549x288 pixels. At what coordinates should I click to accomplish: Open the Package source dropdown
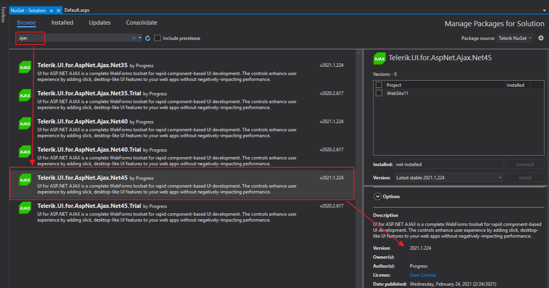[x=515, y=38]
